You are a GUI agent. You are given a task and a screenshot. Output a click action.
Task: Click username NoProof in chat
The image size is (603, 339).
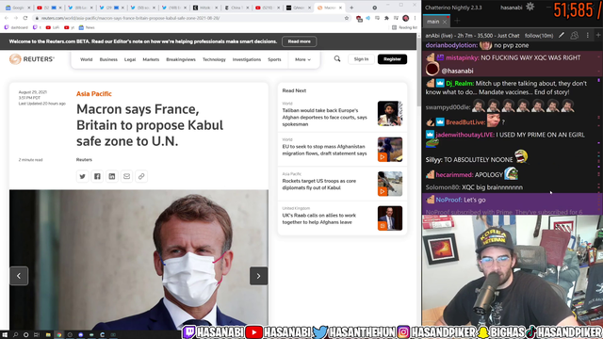coord(448,200)
